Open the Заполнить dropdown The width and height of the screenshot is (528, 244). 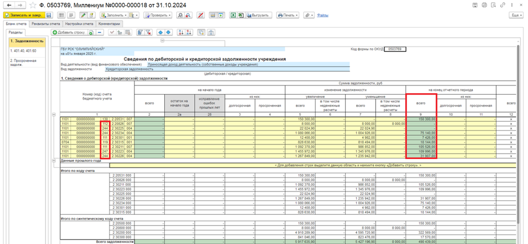click(113, 16)
